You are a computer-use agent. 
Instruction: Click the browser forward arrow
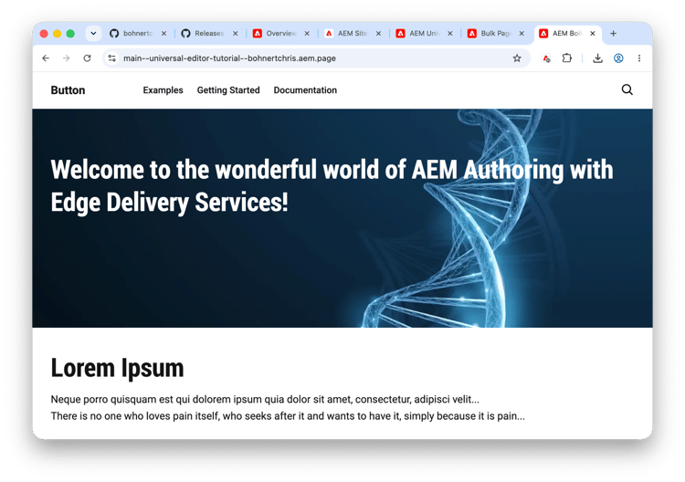pos(67,58)
